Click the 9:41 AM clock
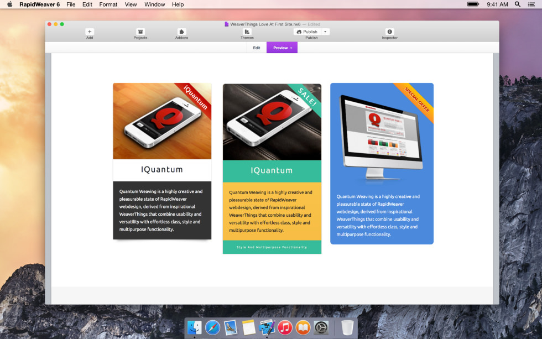 tap(497, 4)
